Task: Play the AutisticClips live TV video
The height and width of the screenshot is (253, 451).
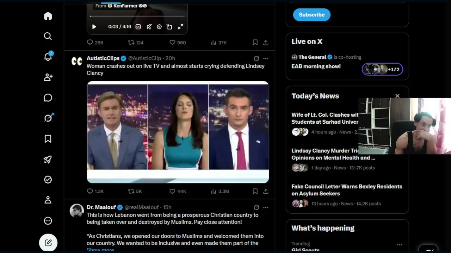Action: point(178,132)
